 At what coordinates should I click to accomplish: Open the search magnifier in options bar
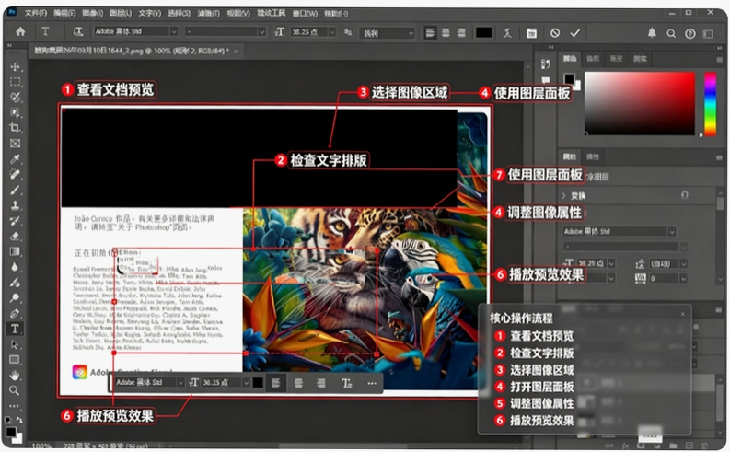click(x=671, y=33)
